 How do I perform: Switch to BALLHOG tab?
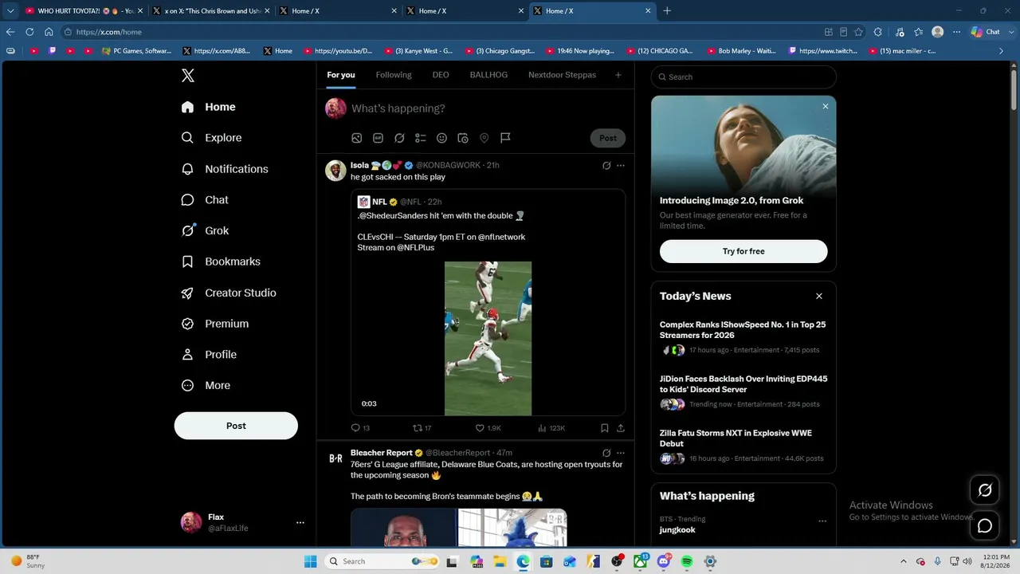tap(488, 75)
